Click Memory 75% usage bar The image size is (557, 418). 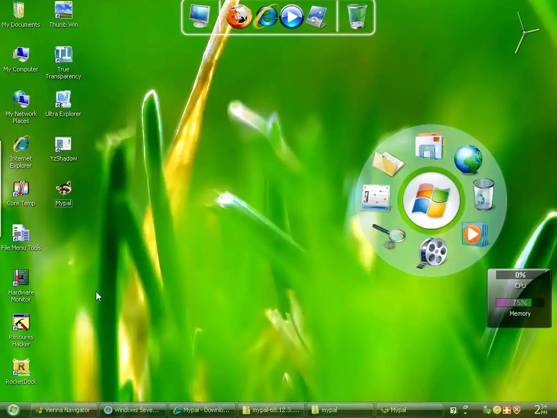click(519, 303)
